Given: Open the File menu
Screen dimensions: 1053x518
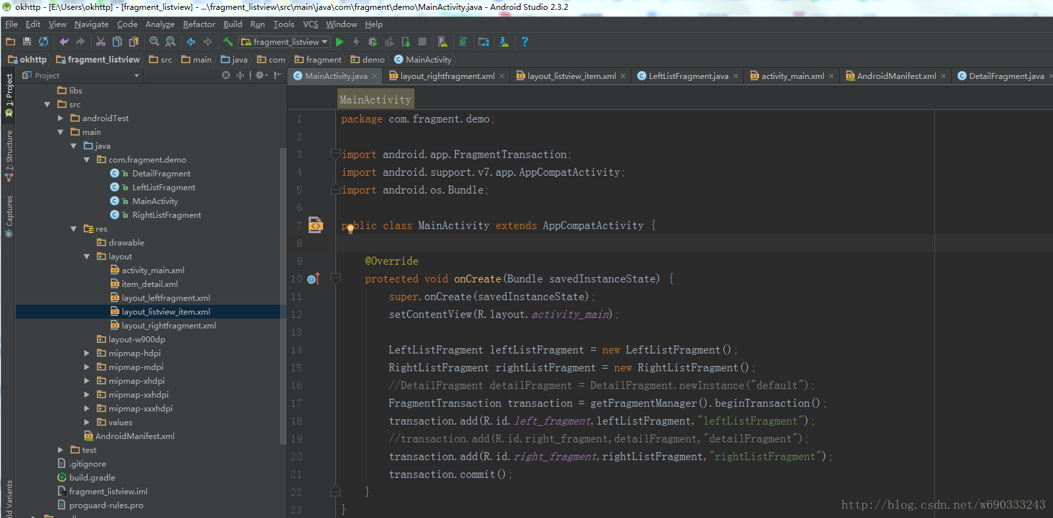Looking at the screenshot, I should (11, 24).
